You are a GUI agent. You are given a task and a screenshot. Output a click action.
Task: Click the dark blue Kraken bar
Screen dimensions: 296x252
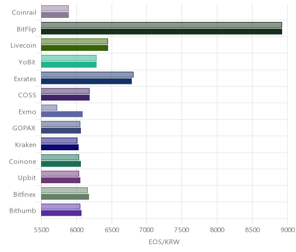click(60, 147)
